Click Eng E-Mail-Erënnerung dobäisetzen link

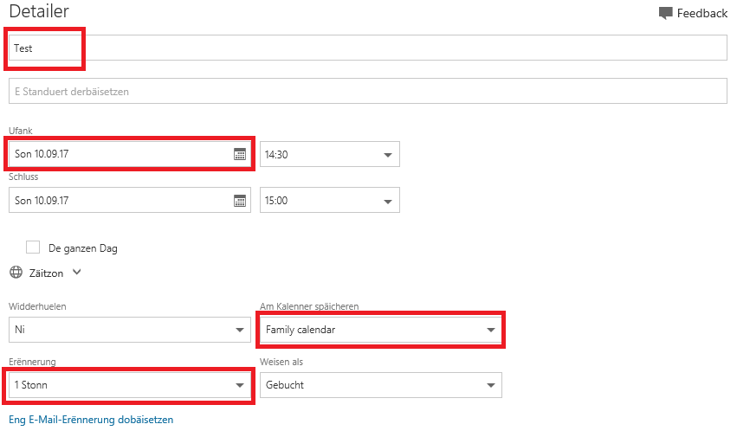point(91,420)
